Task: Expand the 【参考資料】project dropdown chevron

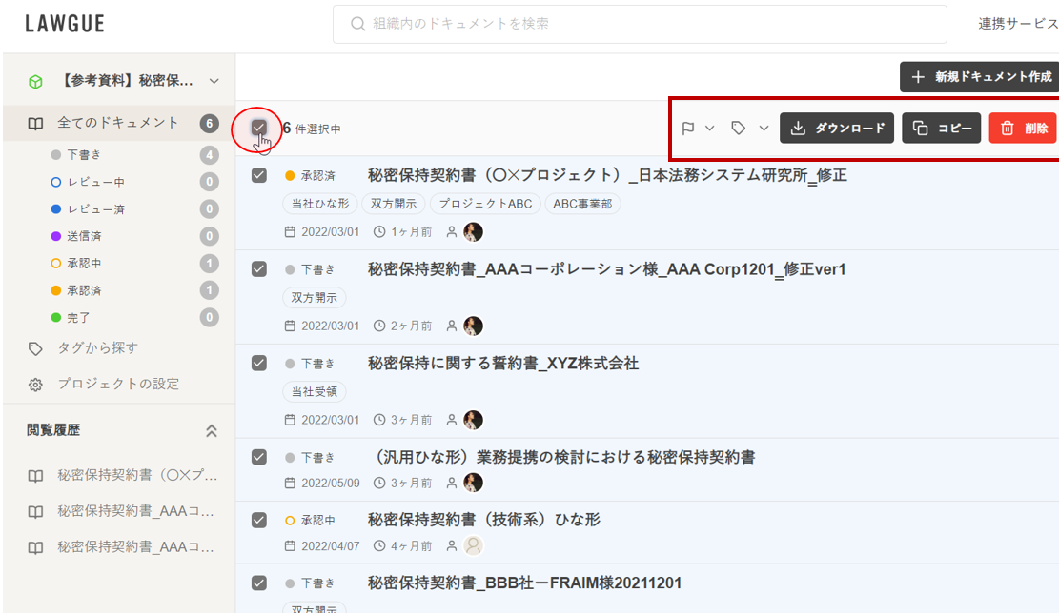Action: click(x=214, y=82)
